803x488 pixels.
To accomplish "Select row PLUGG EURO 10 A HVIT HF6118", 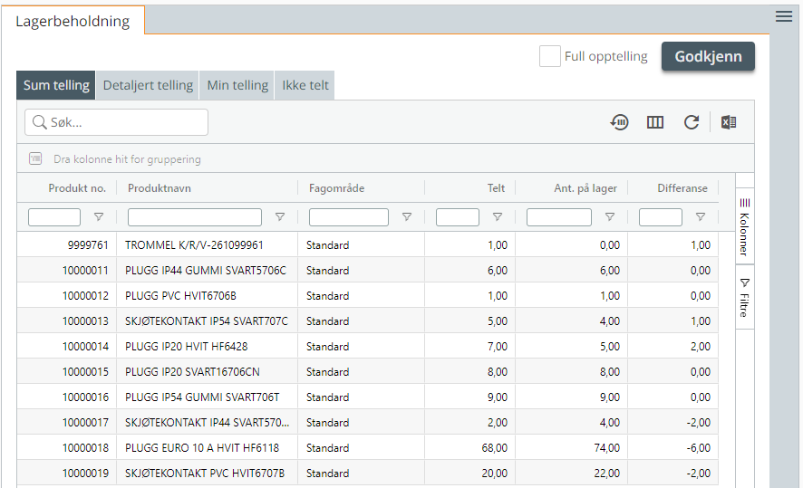I will [368, 447].
